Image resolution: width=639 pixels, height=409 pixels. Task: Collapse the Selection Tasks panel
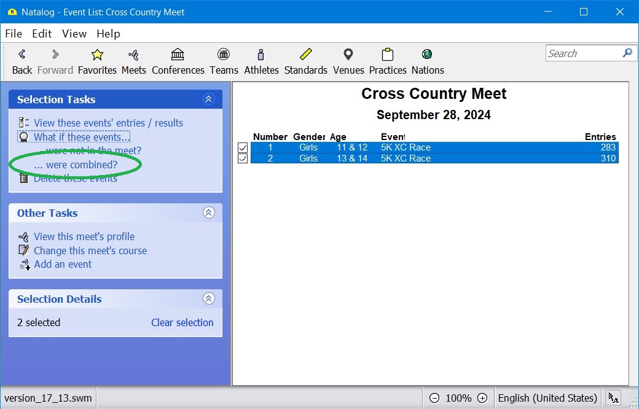[209, 99]
